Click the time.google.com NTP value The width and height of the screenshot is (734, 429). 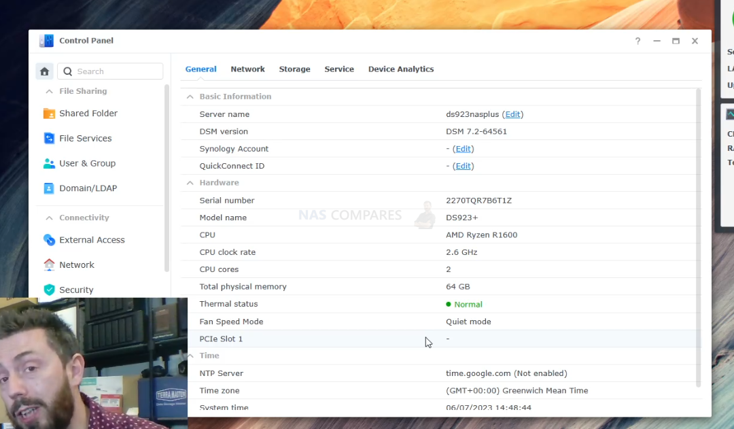[506, 373]
